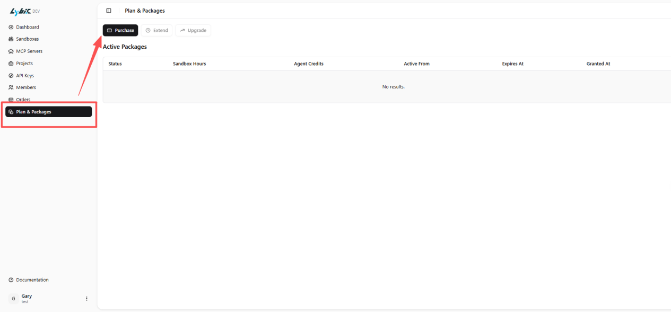Open MCP Servers section
Screen dimensions: 671x312
(29, 51)
